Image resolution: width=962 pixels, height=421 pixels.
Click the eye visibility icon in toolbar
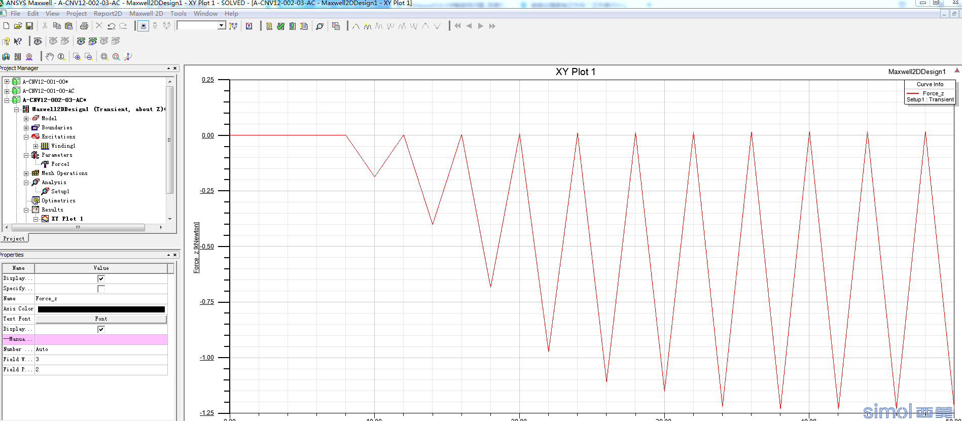click(x=38, y=41)
